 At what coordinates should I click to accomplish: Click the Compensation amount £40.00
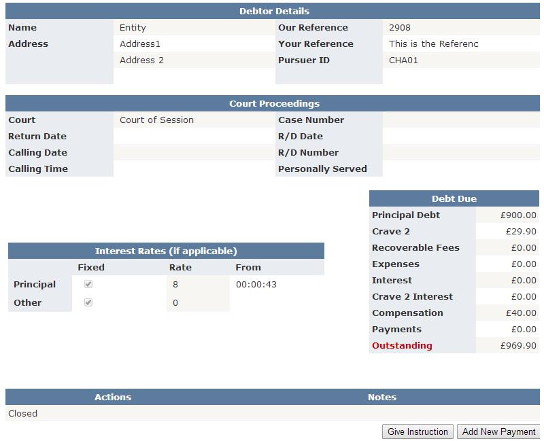(521, 313)
